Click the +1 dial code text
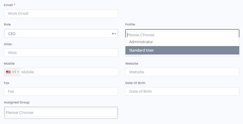The width and height of the screenshot is (243, 124). pyautogui.click(x=14, y=72)
